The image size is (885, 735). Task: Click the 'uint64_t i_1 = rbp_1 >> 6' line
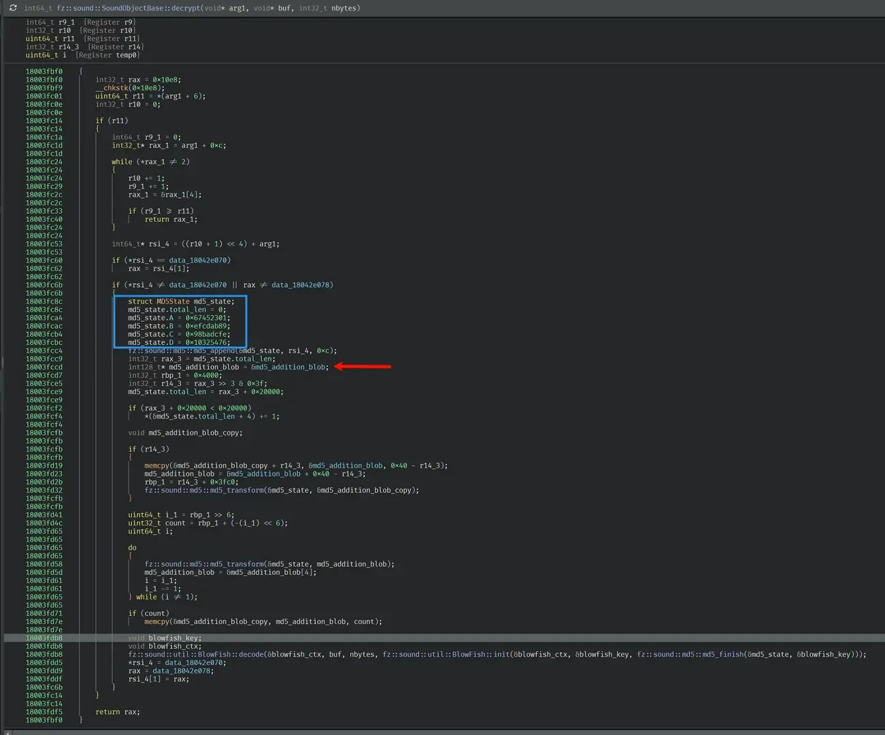181,515
